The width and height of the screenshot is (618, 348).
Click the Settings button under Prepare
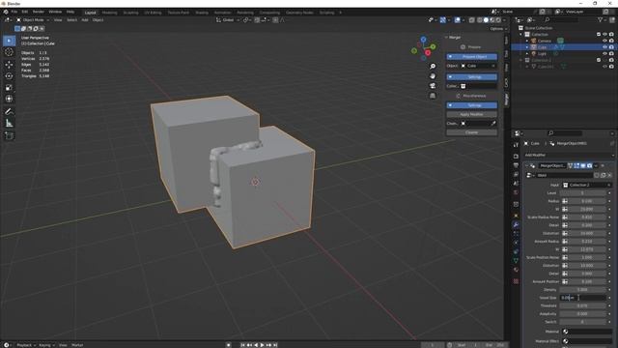(471, 77)
